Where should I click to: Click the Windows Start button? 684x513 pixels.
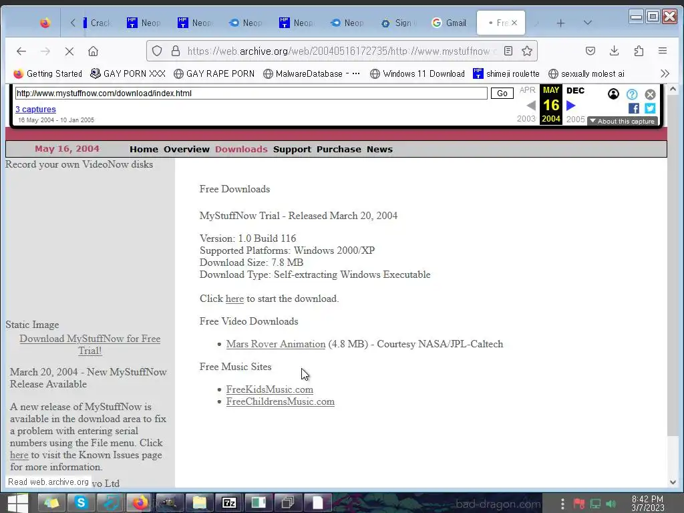pyautogui.click(x=17, y=502)
